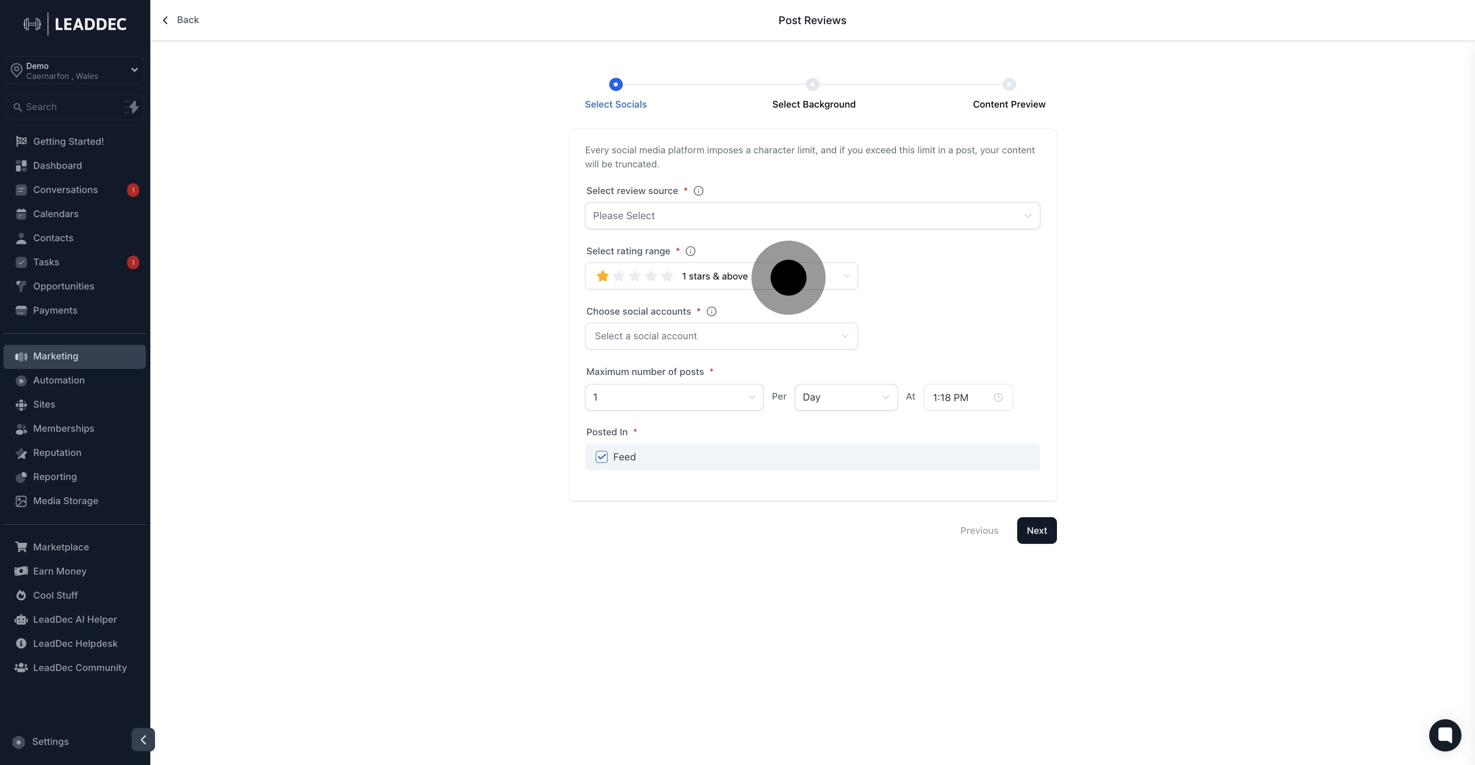Viewport: 1475px width, 765px height.
Task: Click the Sites globe icon
Action: [21, 405]
